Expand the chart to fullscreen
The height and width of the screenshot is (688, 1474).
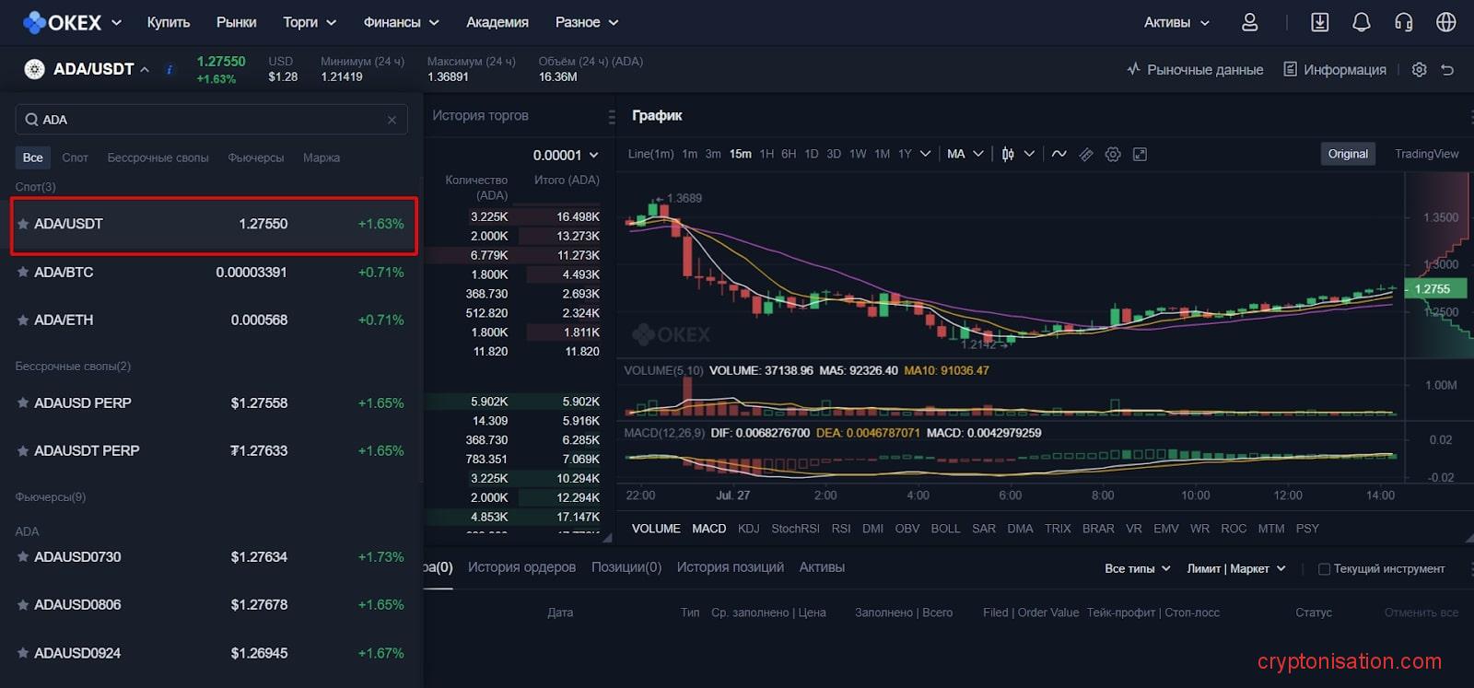coord(1140,155)
